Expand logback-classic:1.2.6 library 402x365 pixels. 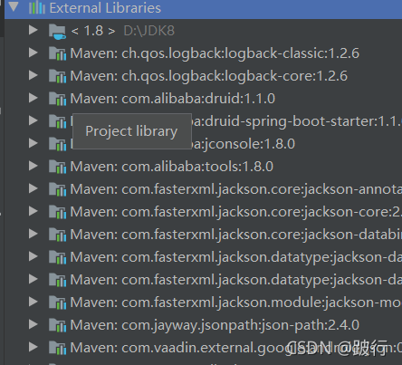[33, 53]
